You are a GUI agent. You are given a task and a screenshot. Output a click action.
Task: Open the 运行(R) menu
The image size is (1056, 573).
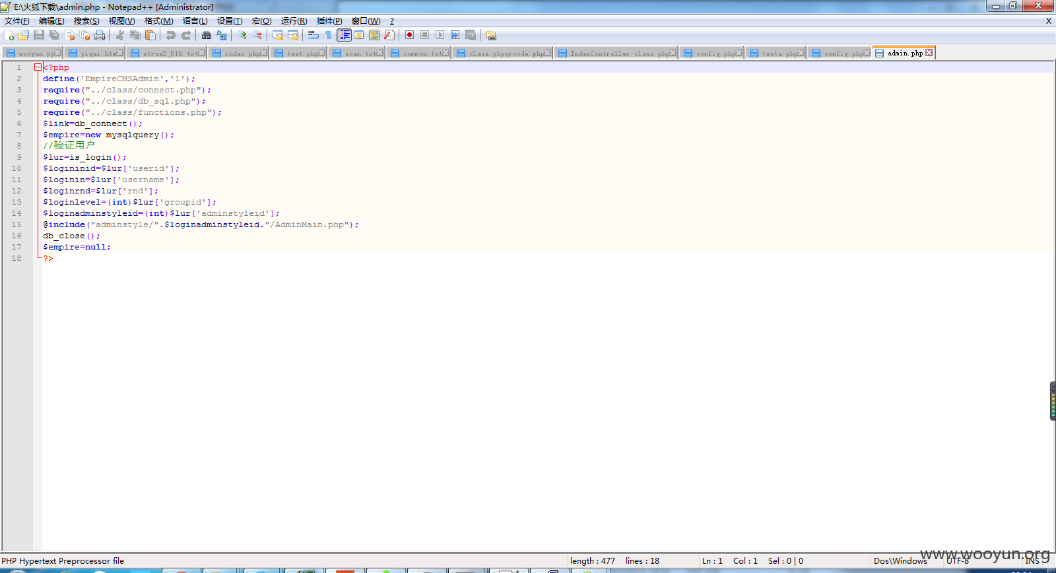pyautogui.click(x=294, y=21)
